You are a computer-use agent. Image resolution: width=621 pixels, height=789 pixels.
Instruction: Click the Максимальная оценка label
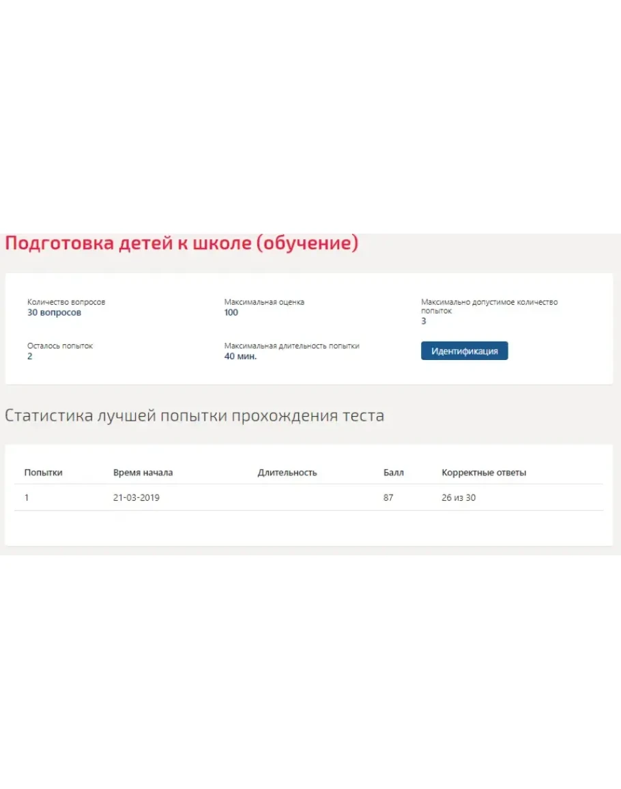(264, 302)
